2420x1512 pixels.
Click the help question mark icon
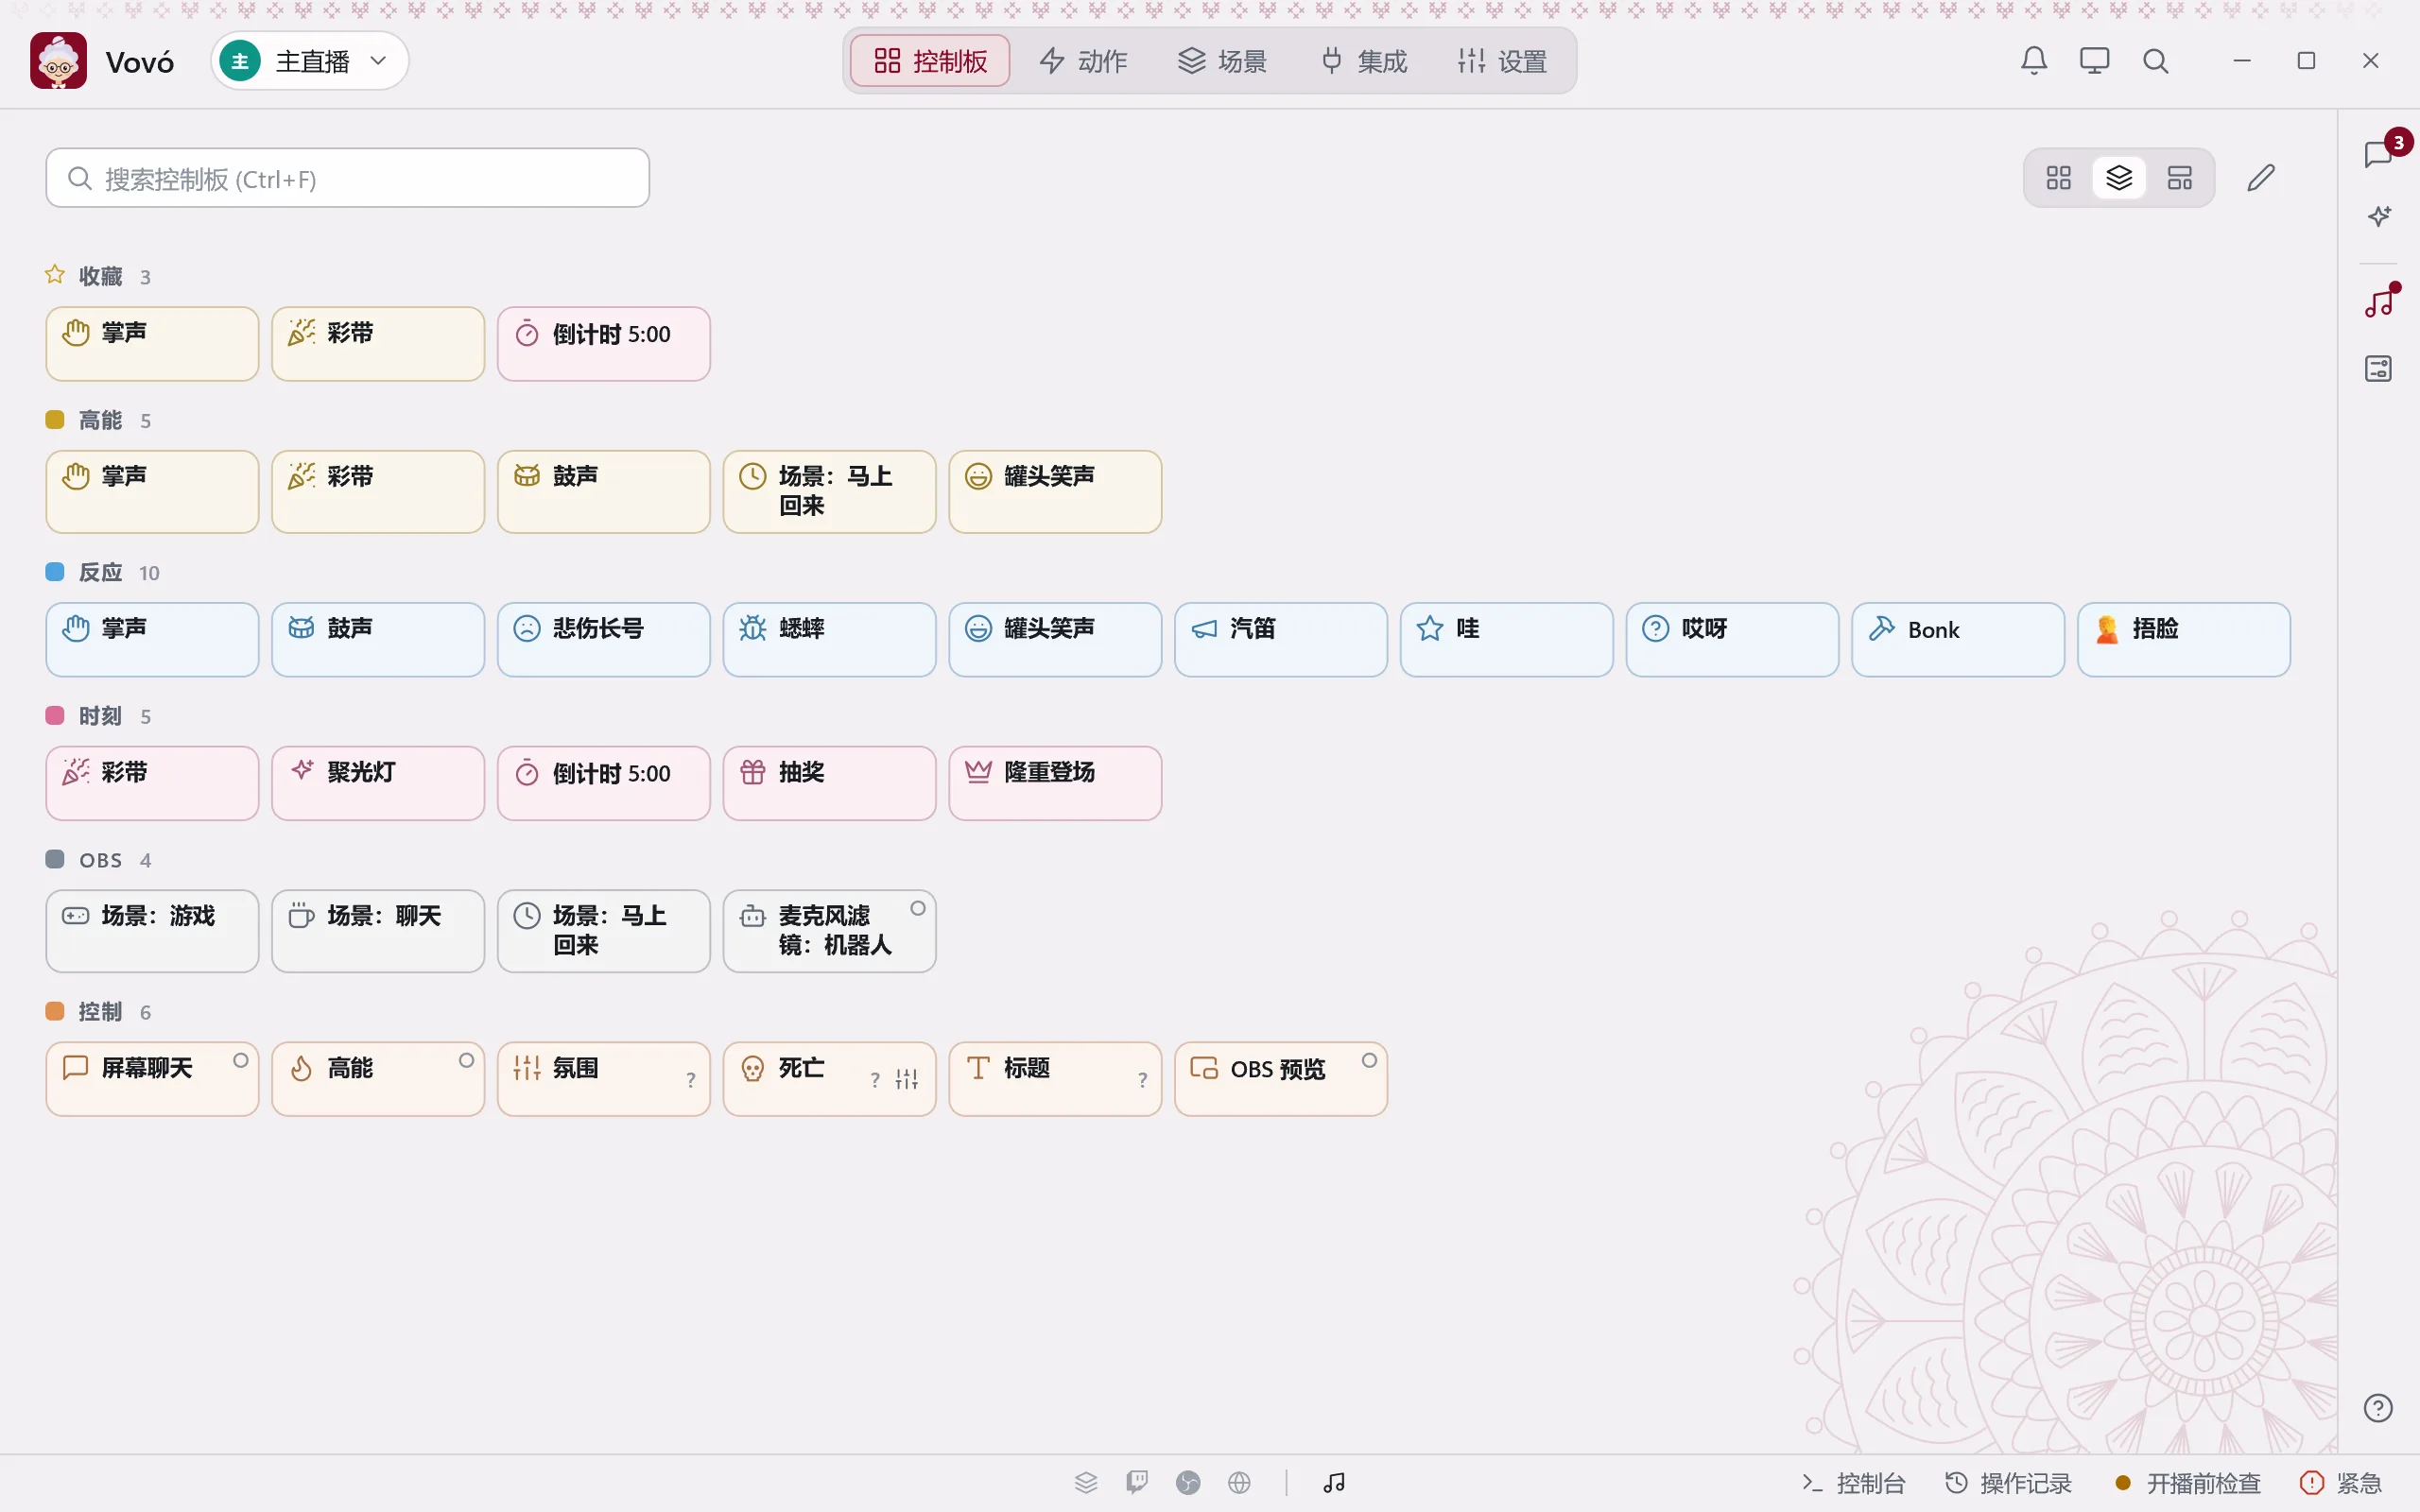[x=2378, y=1408]
